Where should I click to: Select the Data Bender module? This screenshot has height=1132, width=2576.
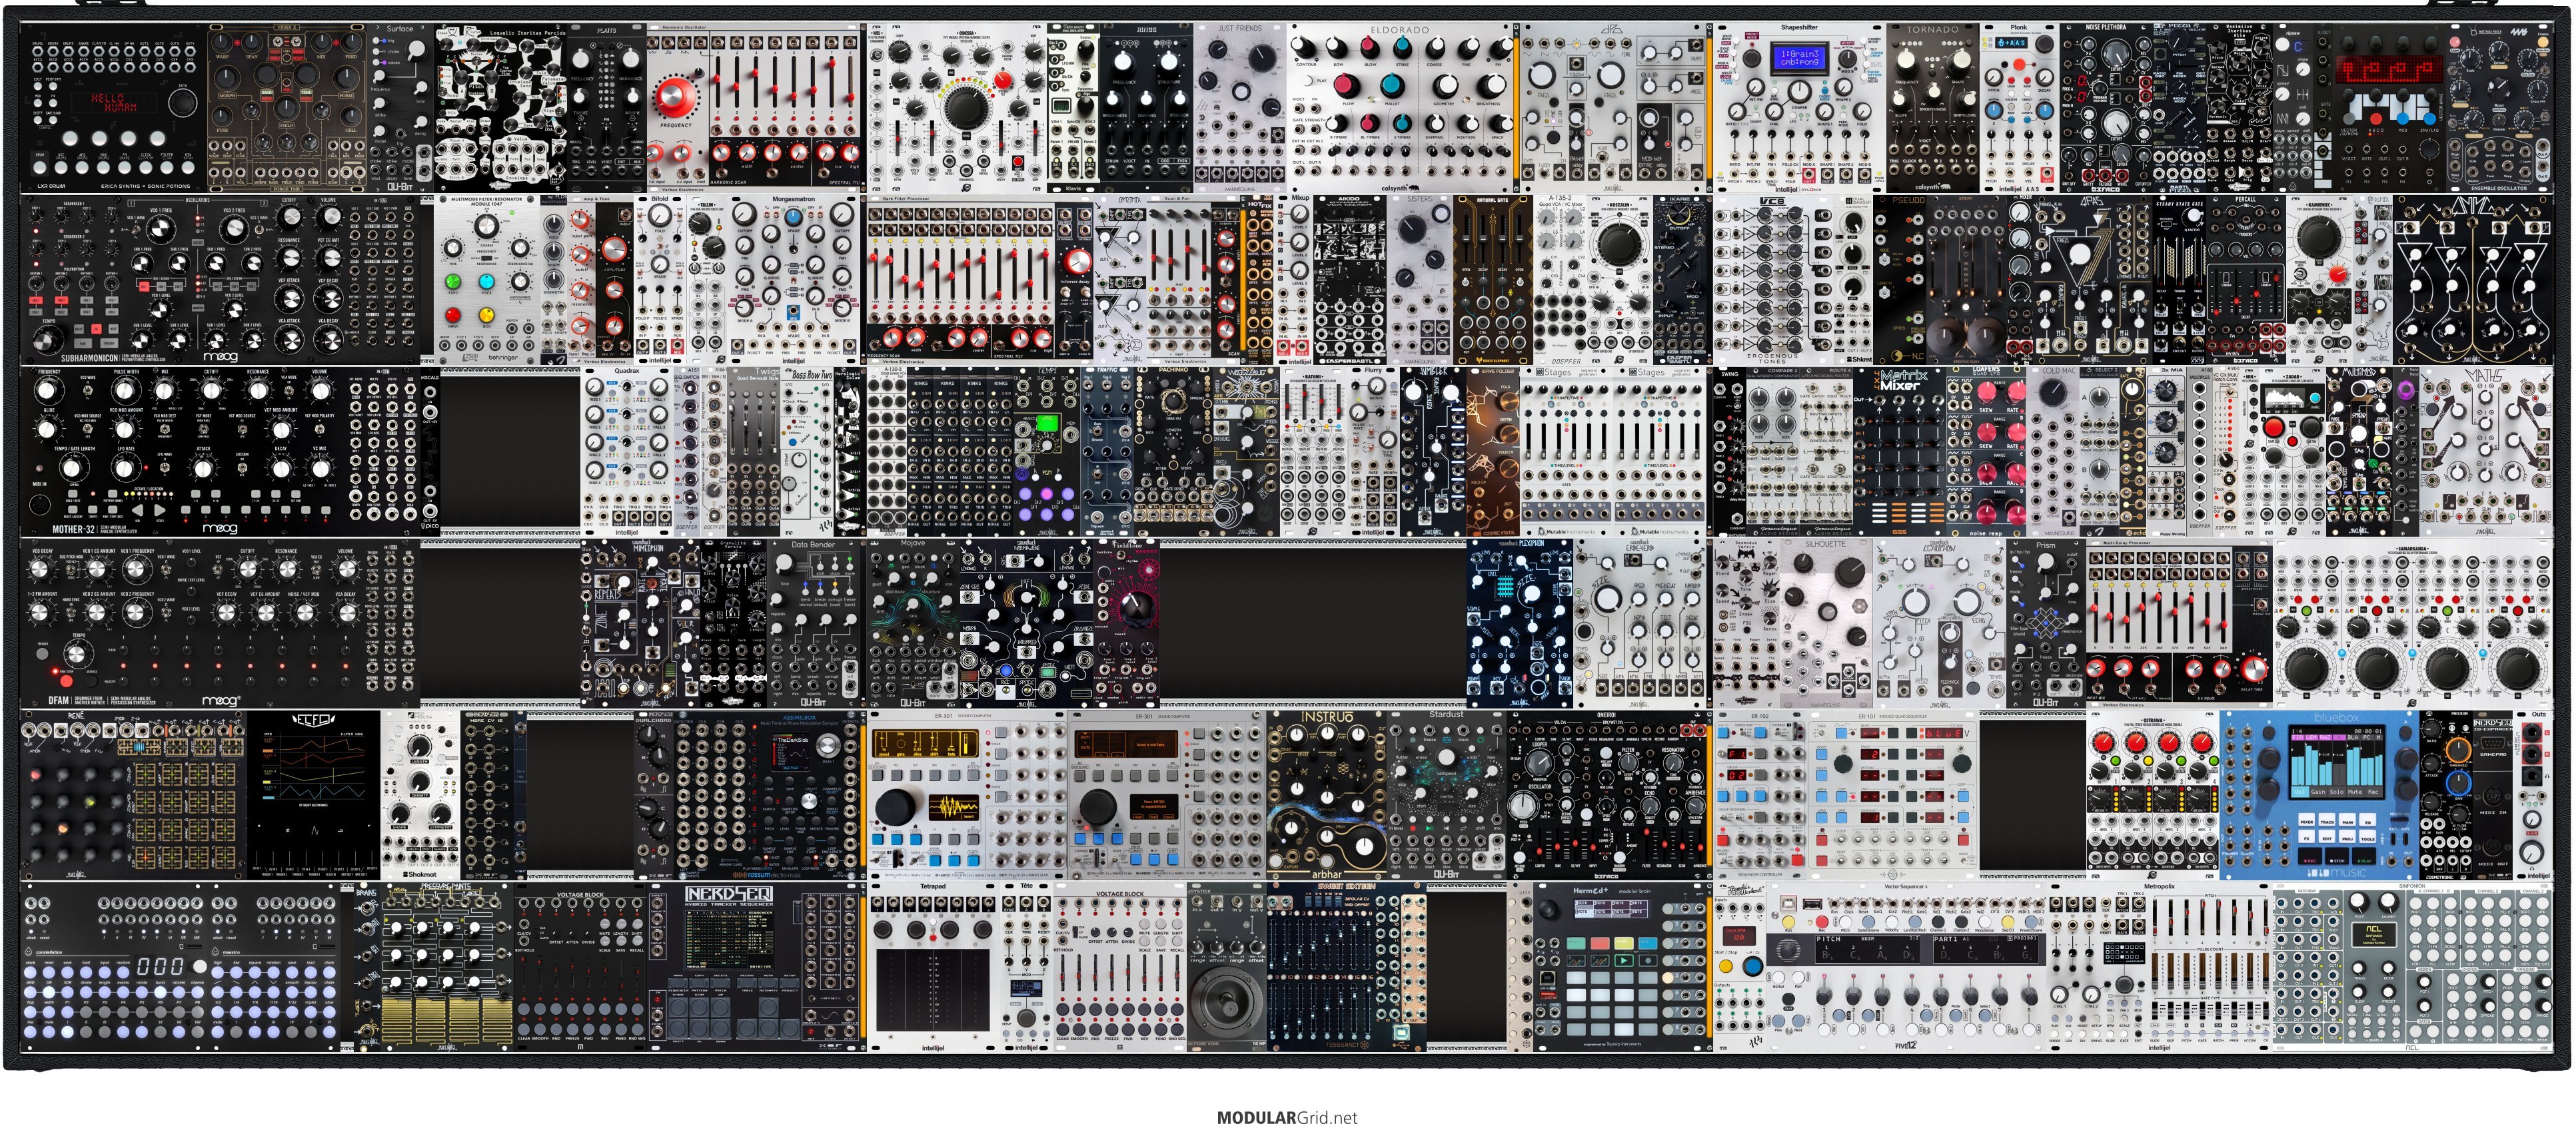tap(813, 623)
